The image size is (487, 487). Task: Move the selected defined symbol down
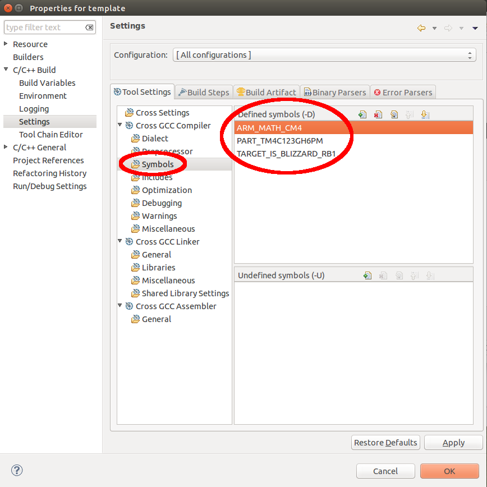click(x=425, y=114)
